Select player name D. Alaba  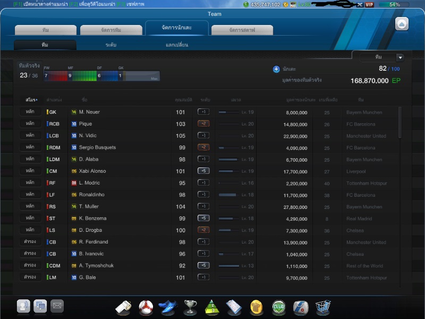pyautogui.click(x=89, y=159)
